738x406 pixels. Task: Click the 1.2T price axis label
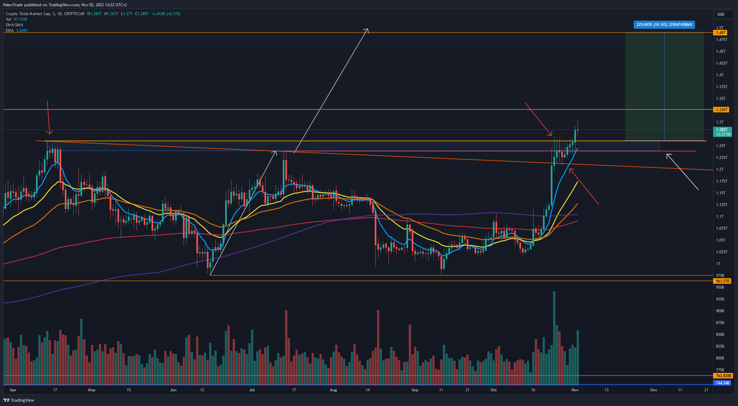pyautogui.click(x=720, y=169)
